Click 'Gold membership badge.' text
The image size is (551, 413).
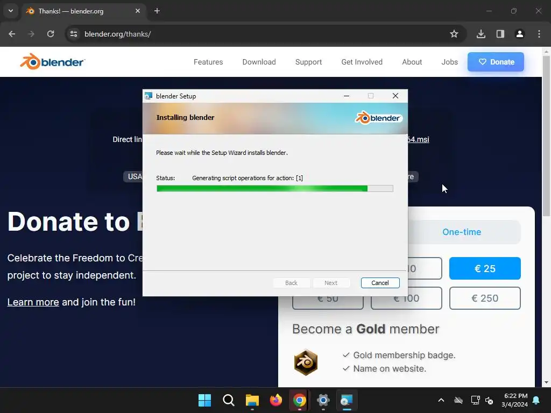[x=404, y=355]
